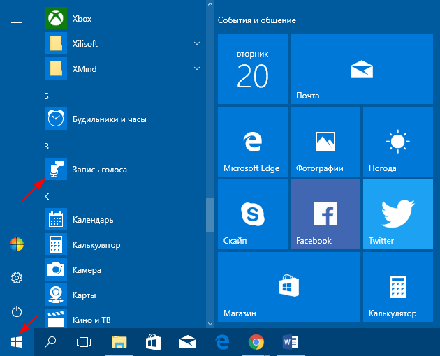Screen dimensions: 440x356
Task: Click the app list scrollbar thumb
Action: (210, 215)
